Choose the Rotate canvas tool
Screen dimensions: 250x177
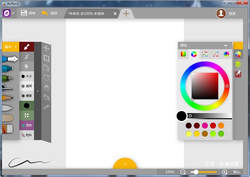[x=46, y=77]
